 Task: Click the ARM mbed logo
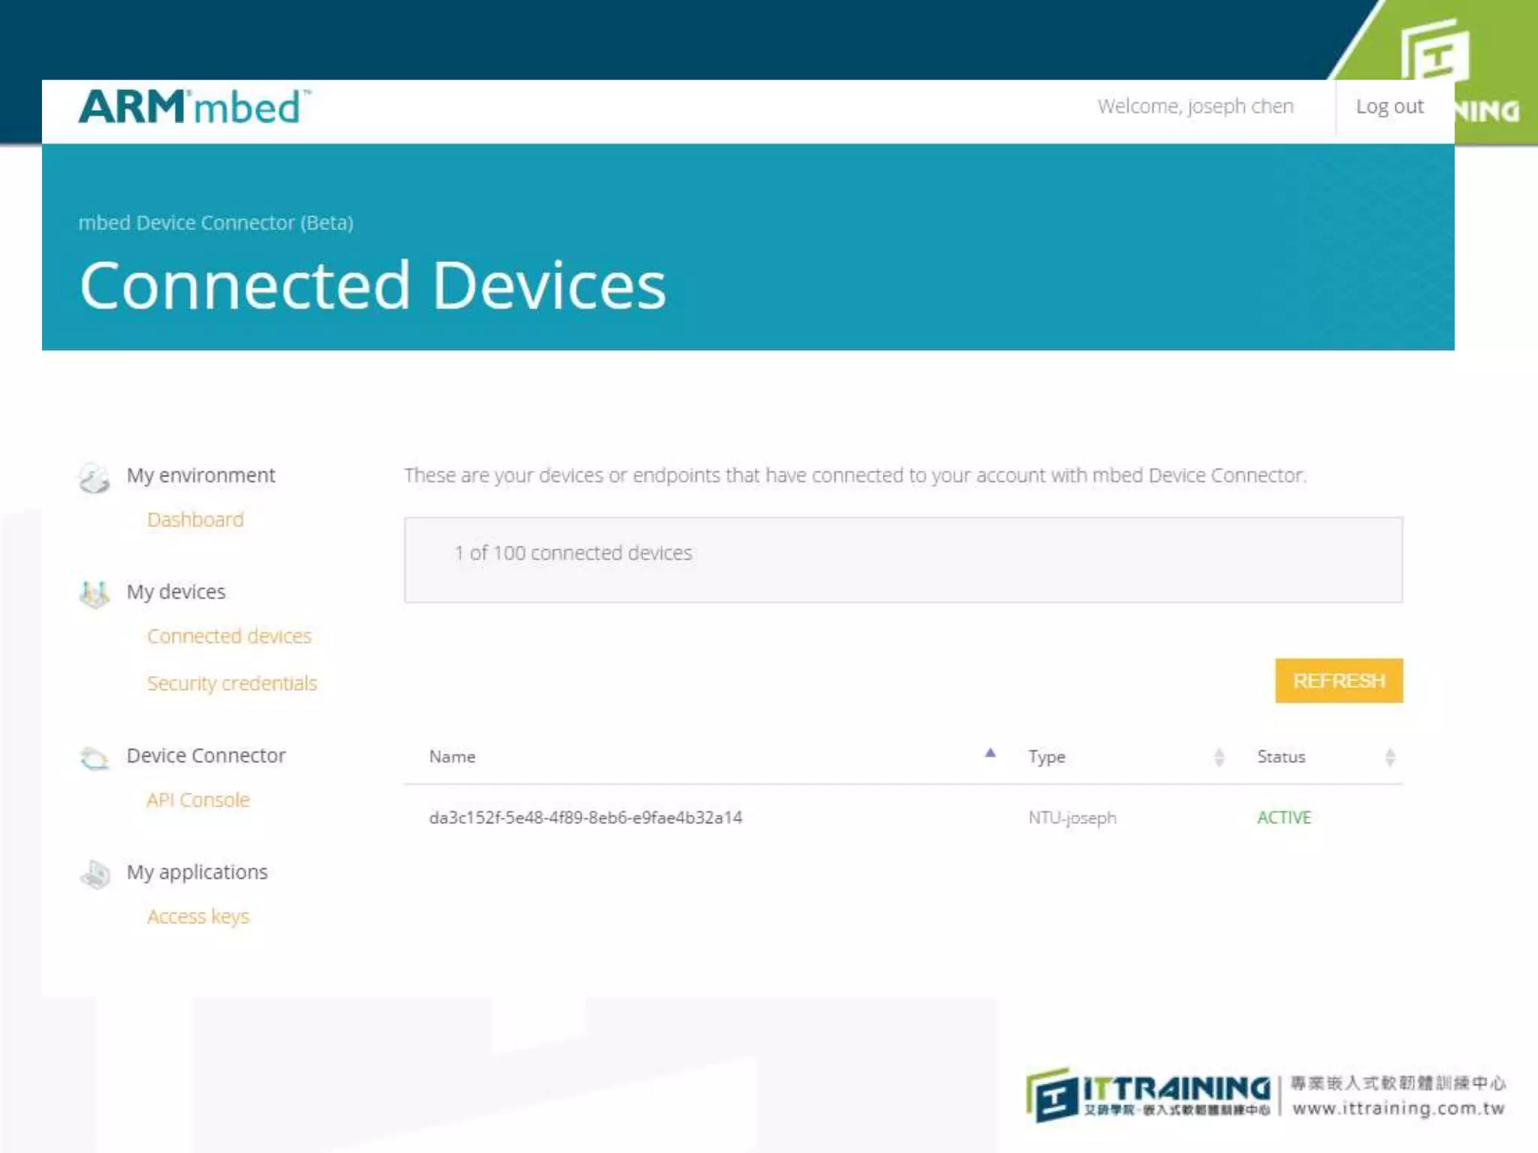195,107
